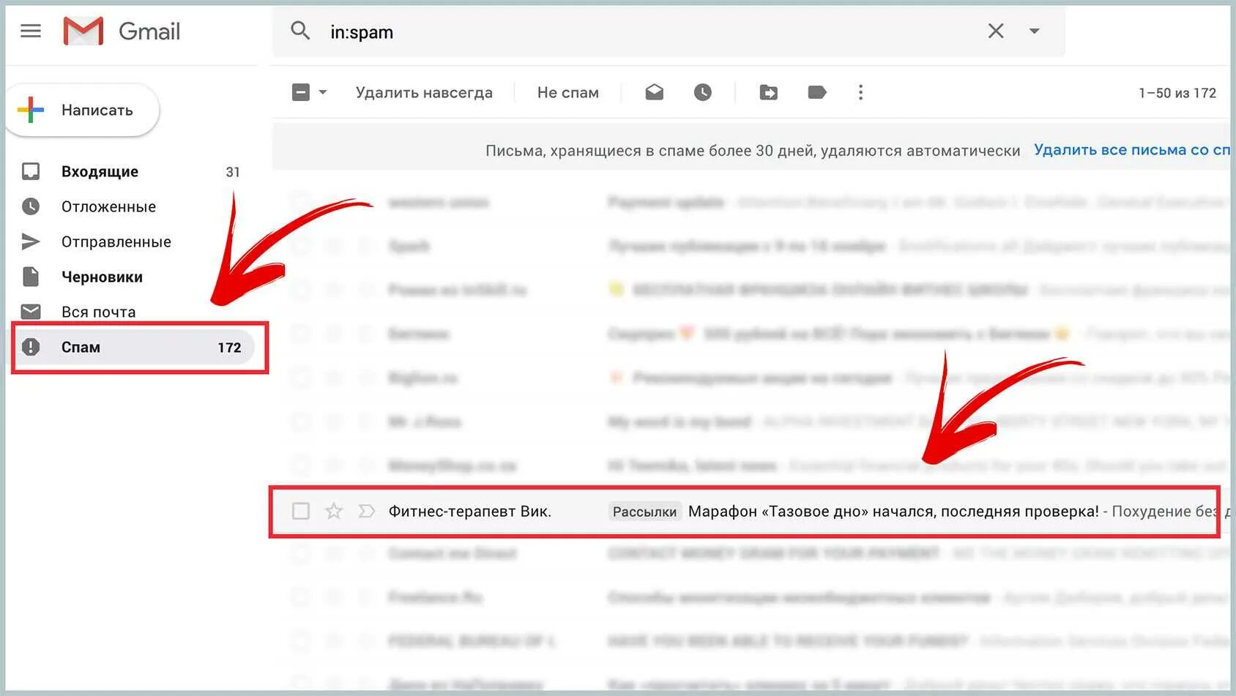Click Удалить навсегда button

point(424,93)
